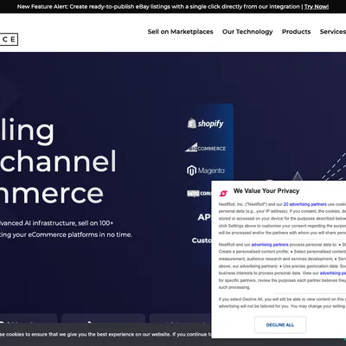The image size is (346, 346).
Task: Click the site logo in header
Action: click(9, 39)
